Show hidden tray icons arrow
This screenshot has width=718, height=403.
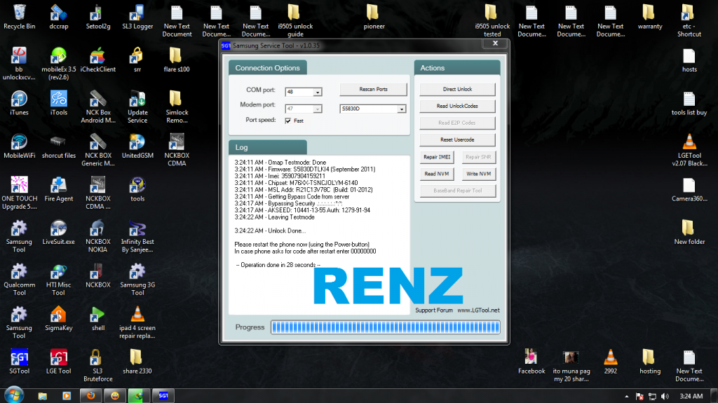[626, 397]
